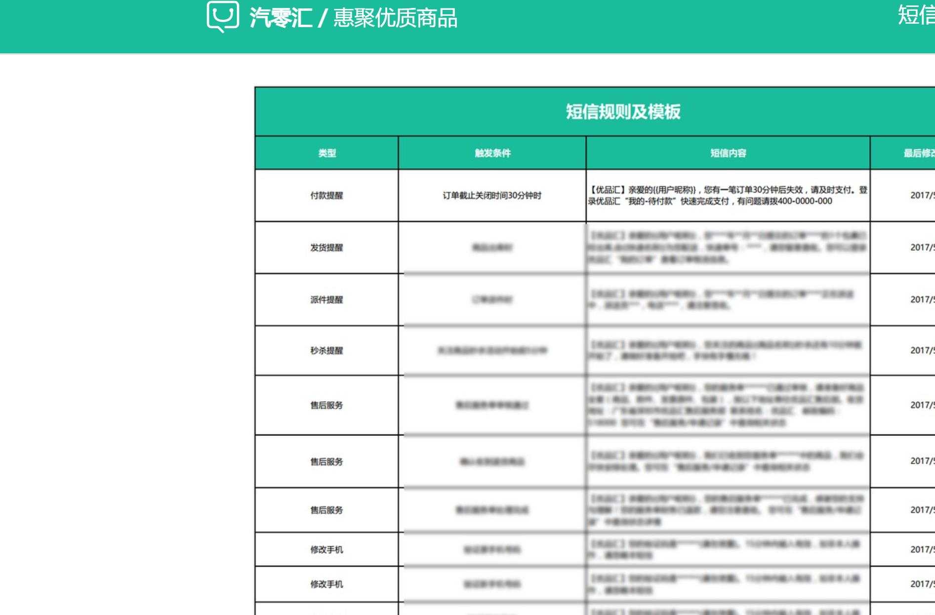Select the 类型 column header
The height and width of the screenshot is (615, 935).
point(326,153)
